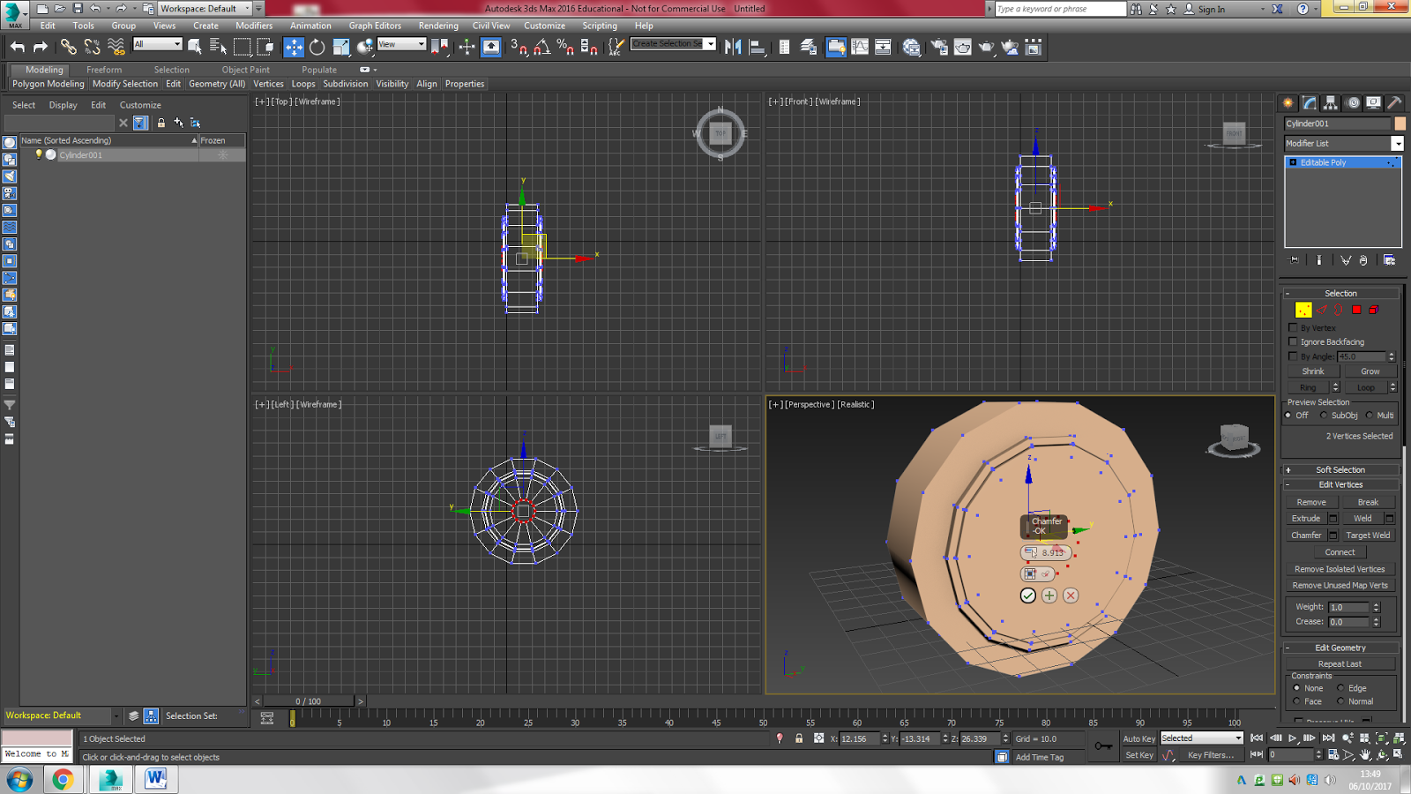Open the Hierarchy command panel tab
The height and width of the screenshot is (794, 1411).
click(x=1331, y=103)
